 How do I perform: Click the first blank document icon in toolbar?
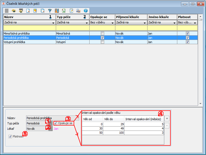[28, 11]
